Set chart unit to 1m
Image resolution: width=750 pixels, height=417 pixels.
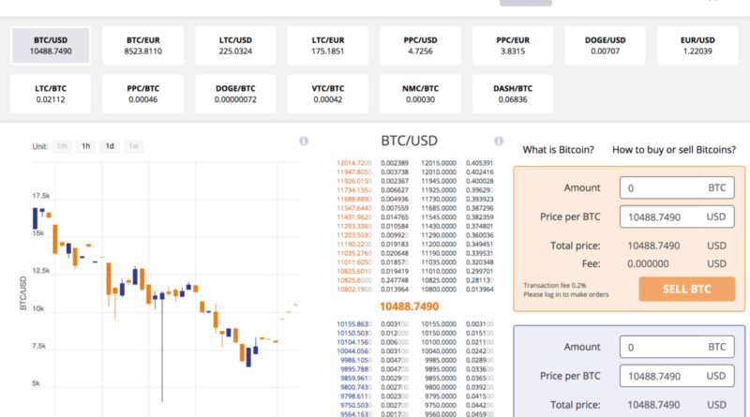pos(62,146)
